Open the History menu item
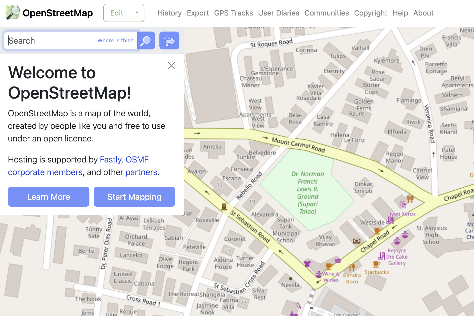The width and height of the screenshot is (474, 316). (x=169, y=13)
